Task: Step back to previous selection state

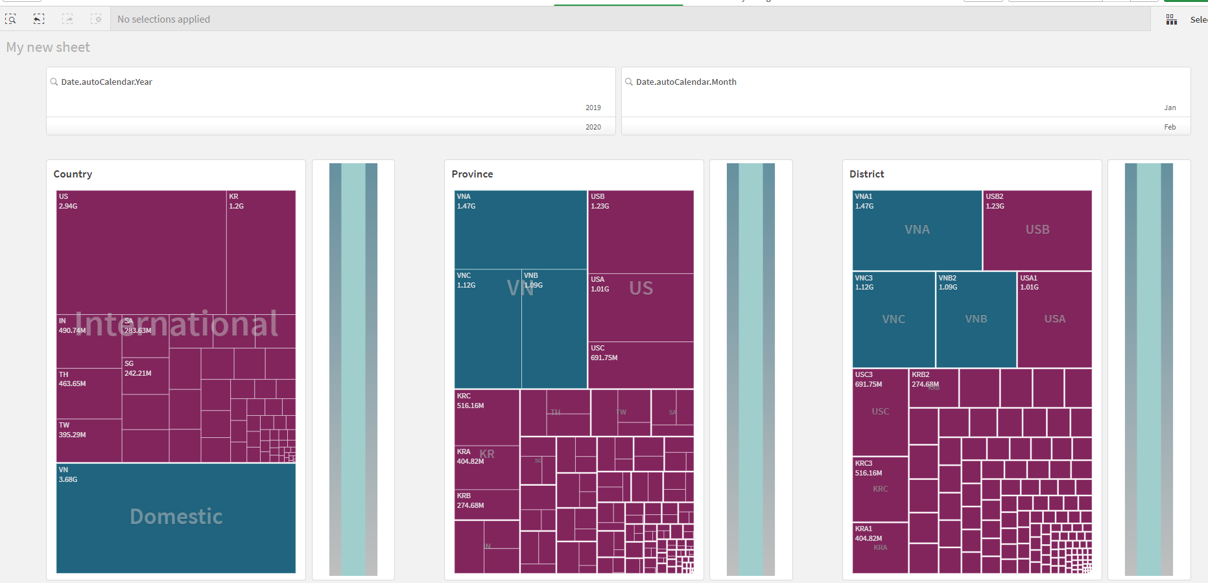Action: coord(39,19)
